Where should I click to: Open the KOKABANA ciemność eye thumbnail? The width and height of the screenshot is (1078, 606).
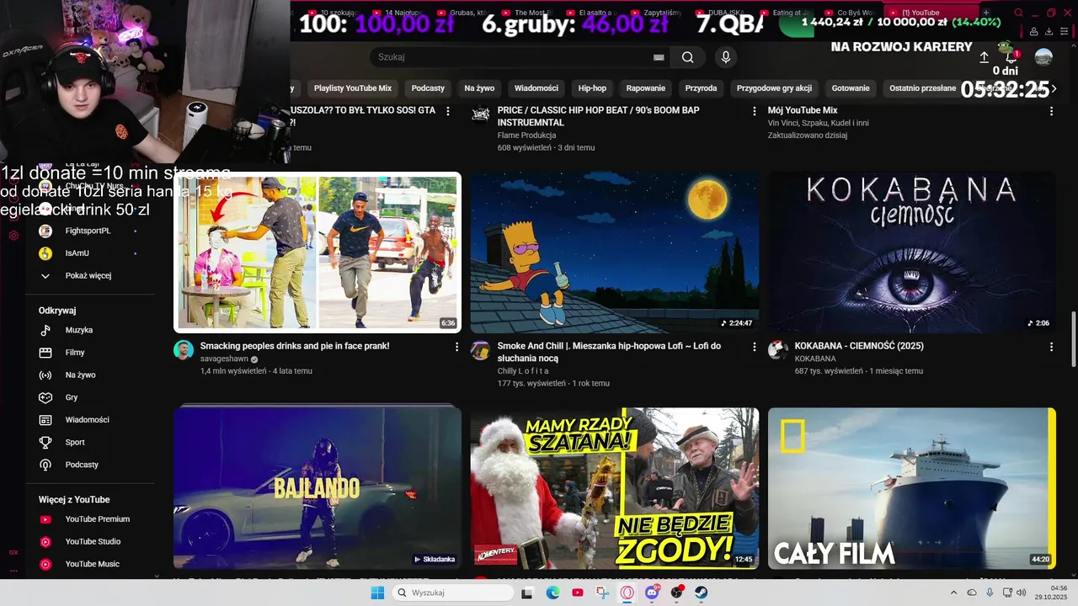[911, 252]
